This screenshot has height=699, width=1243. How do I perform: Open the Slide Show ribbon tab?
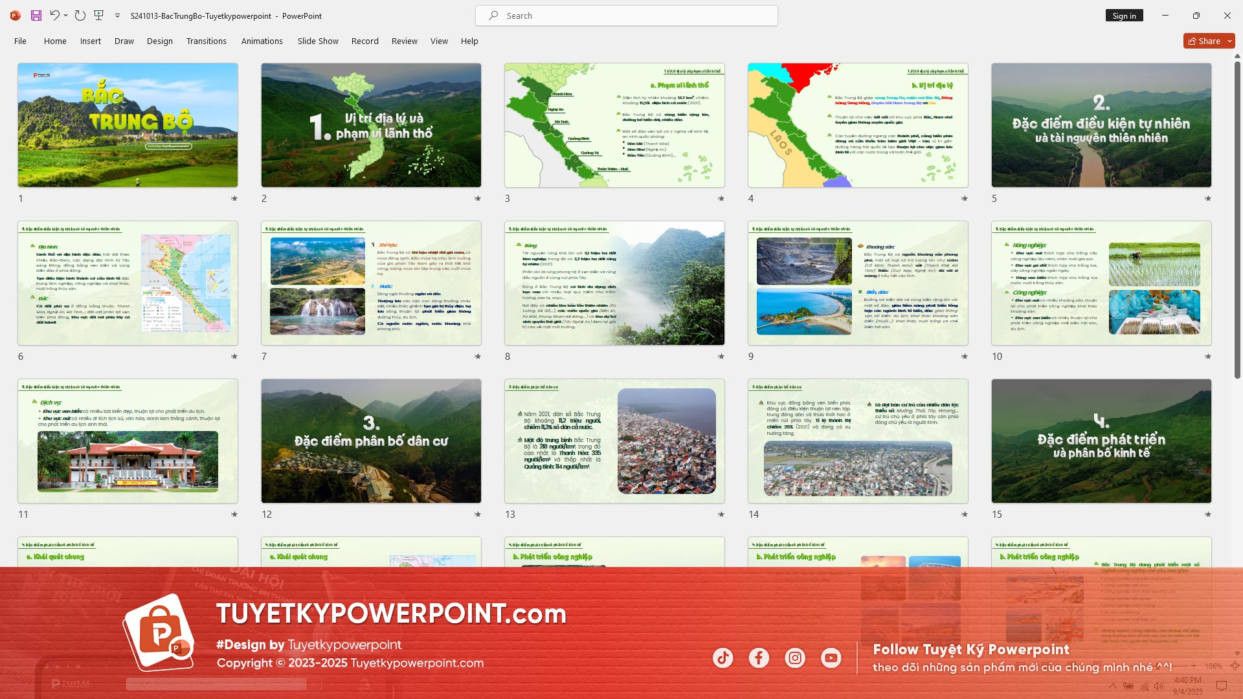point(317,41)
